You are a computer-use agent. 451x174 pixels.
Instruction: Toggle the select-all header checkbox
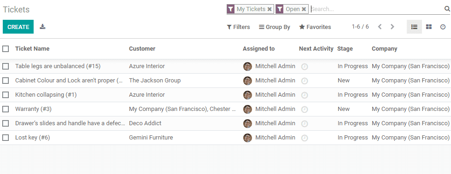point(6,49)
